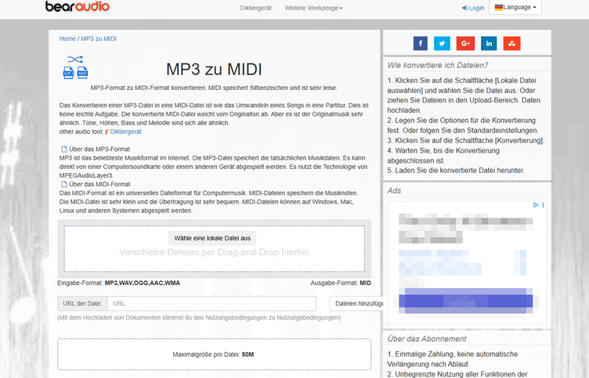Click the ad choices triangle icon

536,205
